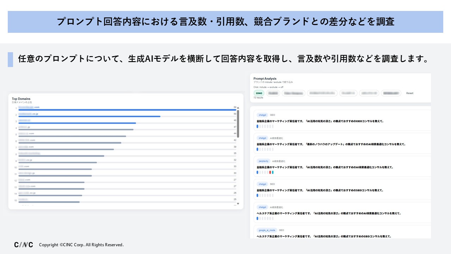Toggle the CINC brand filter chip

pos(259,93)
